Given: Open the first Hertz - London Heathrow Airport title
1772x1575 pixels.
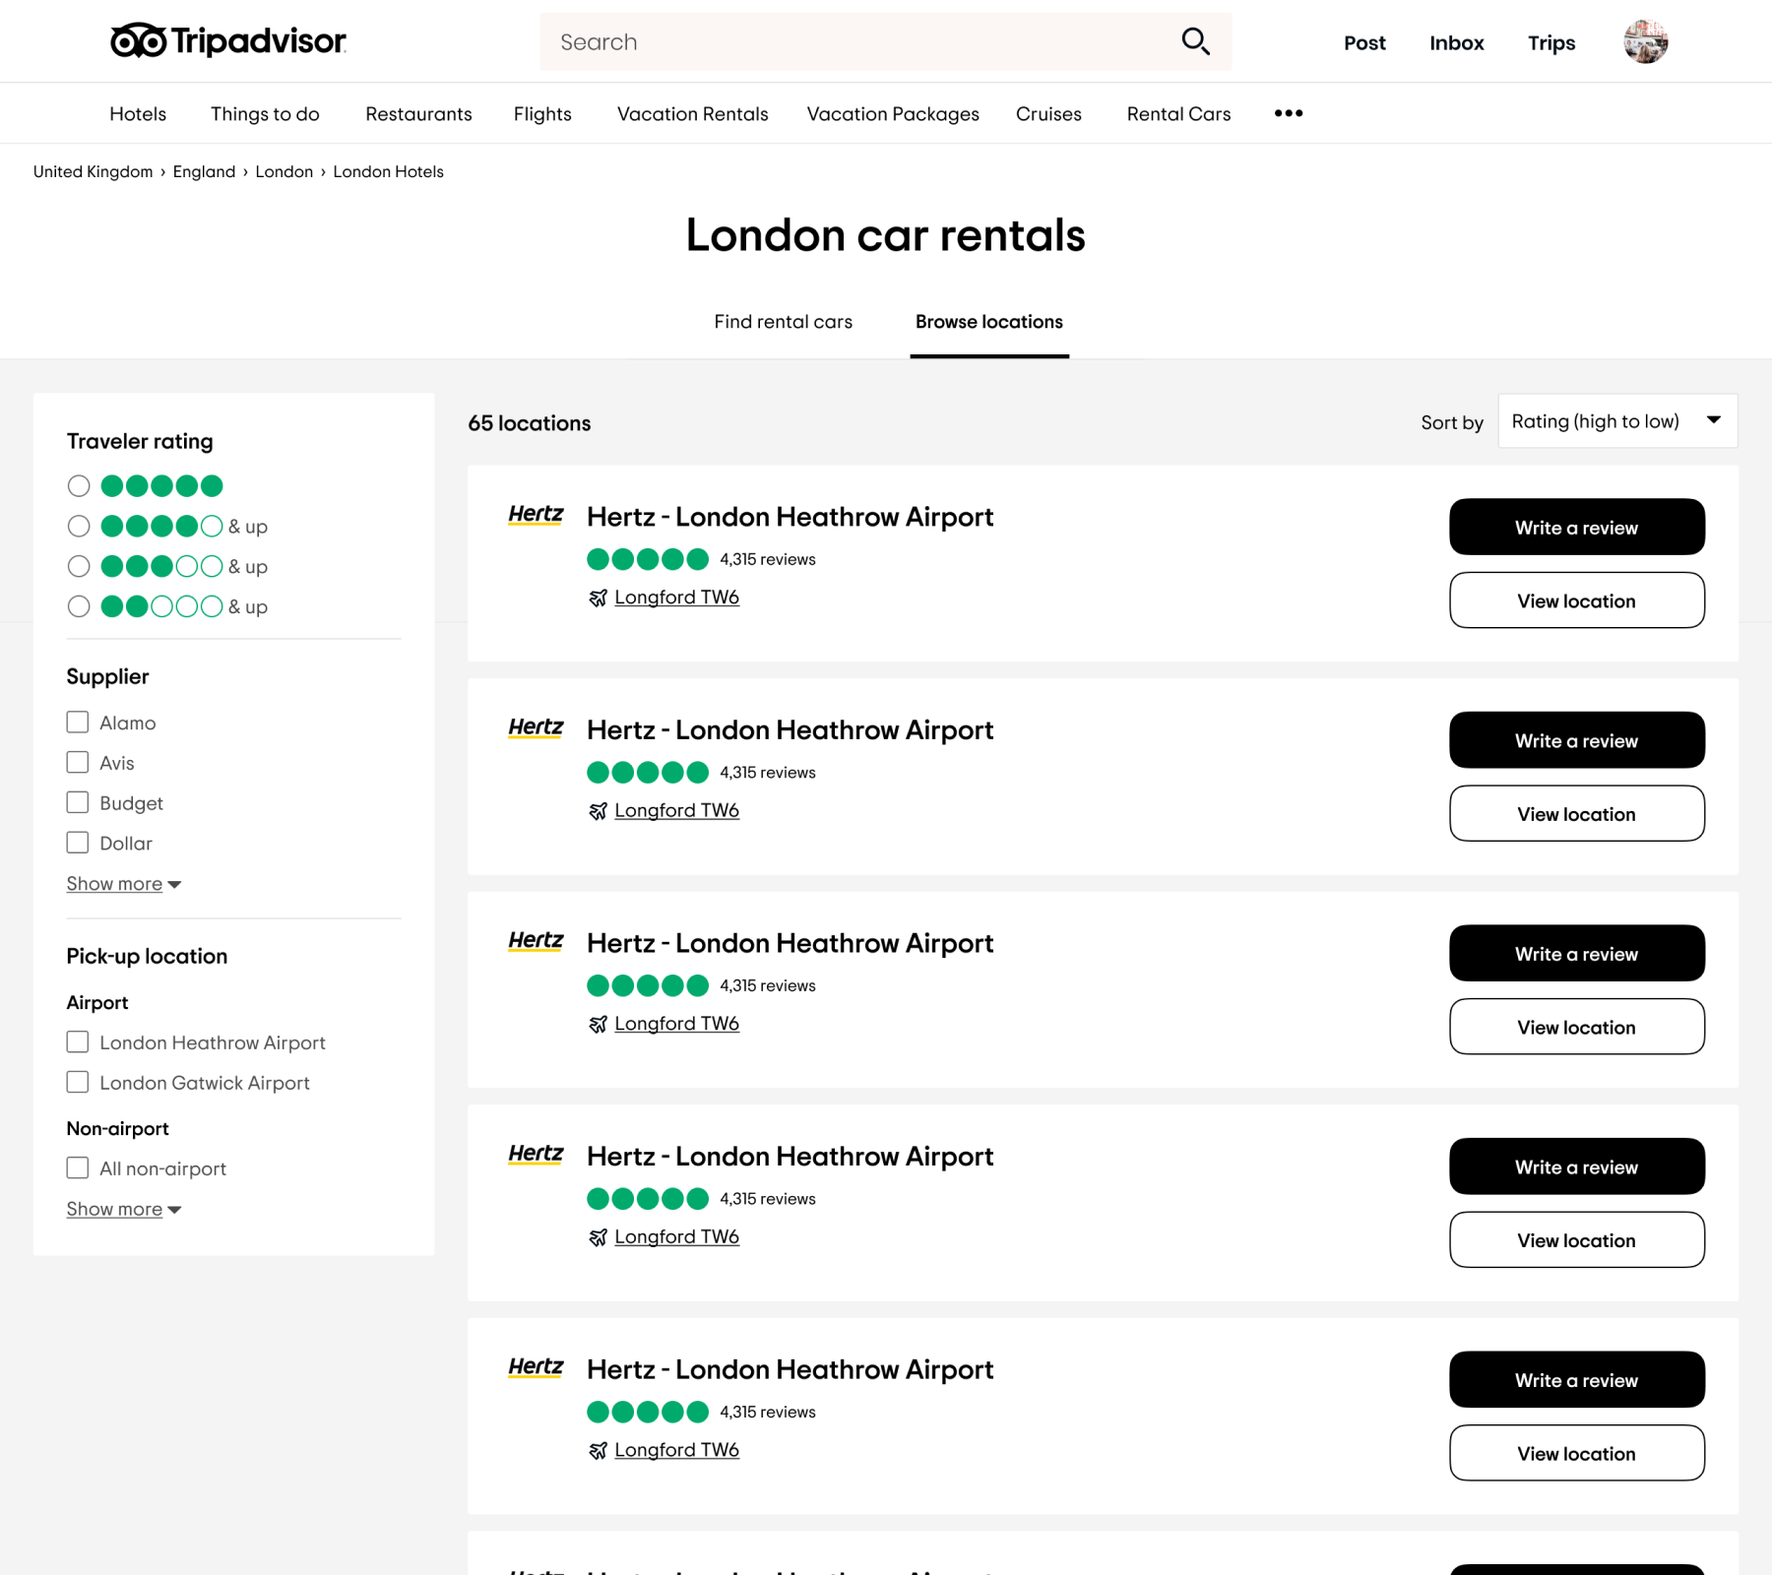Looking at the screenshot, I should (x=790, y=517).
